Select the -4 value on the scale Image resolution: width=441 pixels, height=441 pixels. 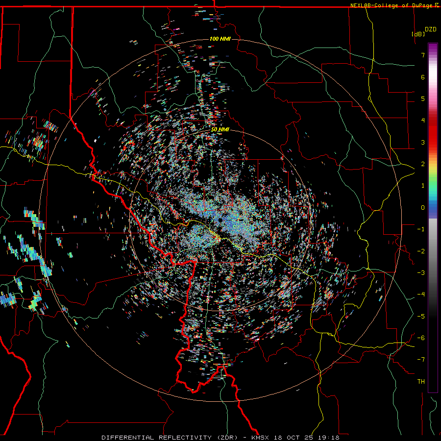click(421, 294)
